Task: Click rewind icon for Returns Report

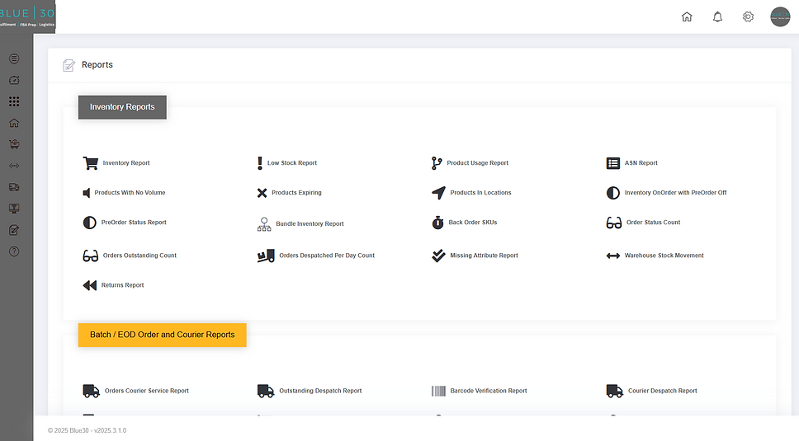Action: tap(90, 285)
